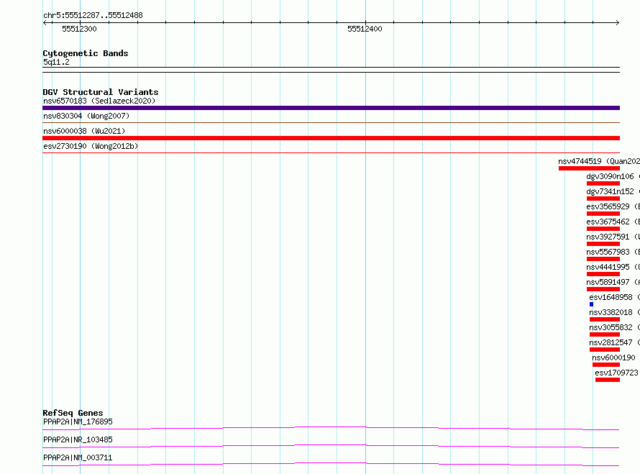The image size is (640, 474).
Task: Click the small blue esv1648958 marker
Action: [591, 304]
